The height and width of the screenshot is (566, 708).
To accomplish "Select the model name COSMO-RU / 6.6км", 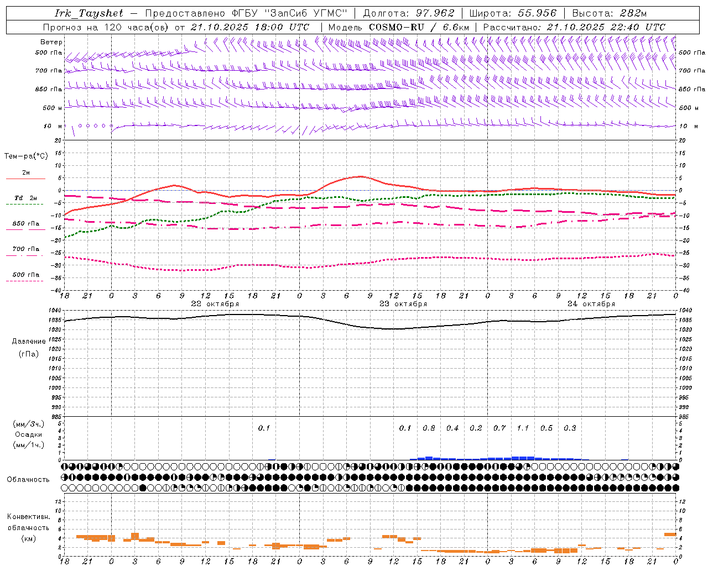I will click(x=419, y=27).
